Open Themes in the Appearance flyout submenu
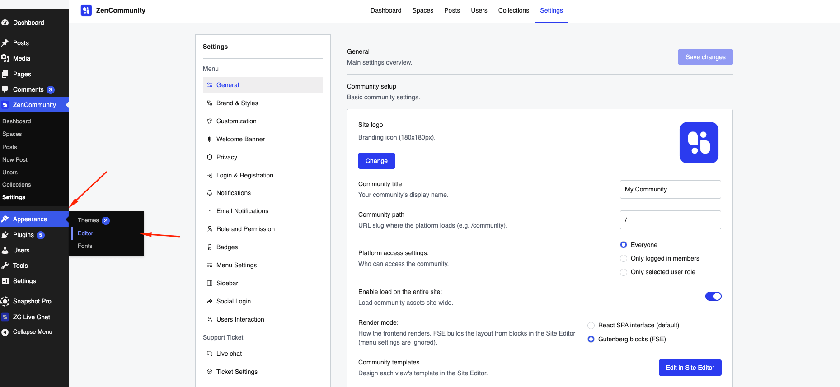 tap(88, 220)
